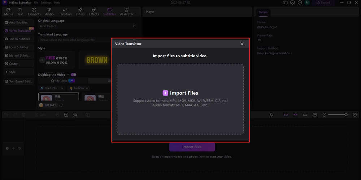The width and height of the screenshot is (361, 180).
Task: Refresh the AI credits counter
Action: tap(61, 105)
